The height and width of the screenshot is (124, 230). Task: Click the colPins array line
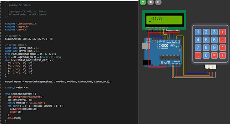click(33, 57)
